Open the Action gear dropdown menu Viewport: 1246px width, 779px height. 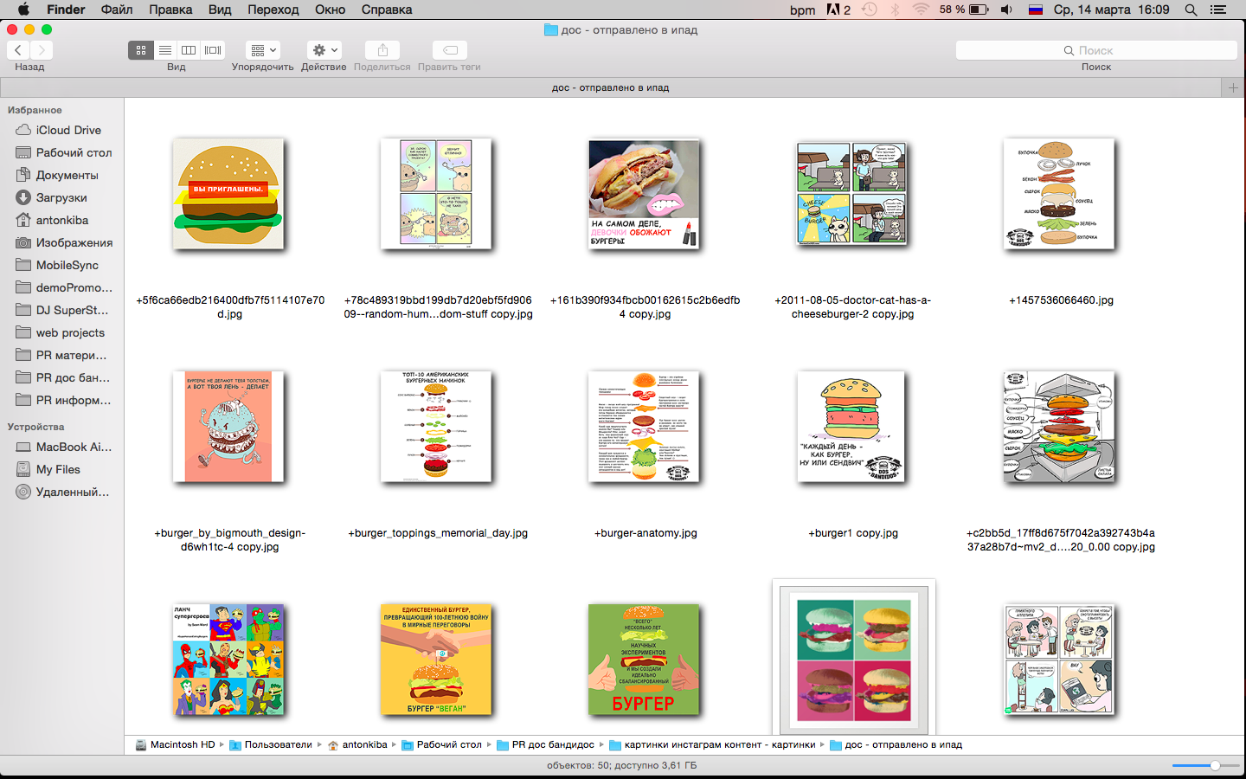(324, 50)
